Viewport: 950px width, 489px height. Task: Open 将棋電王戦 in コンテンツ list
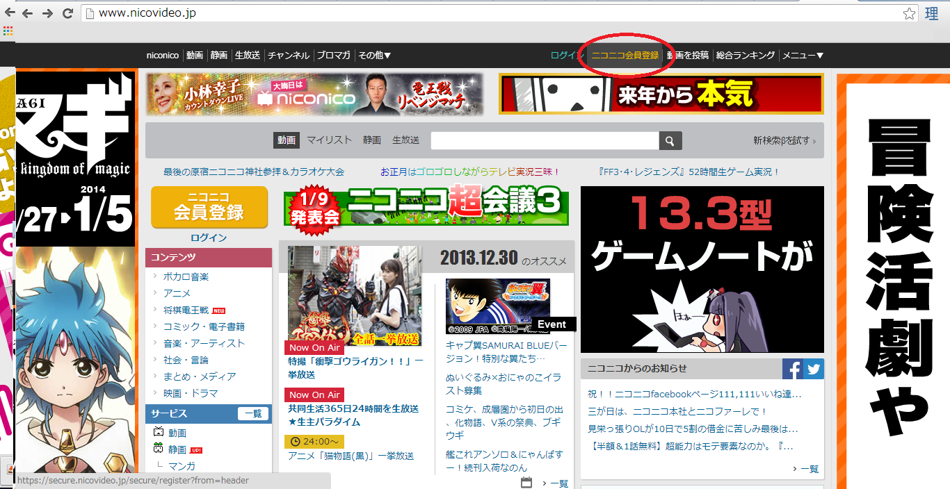tap(185, 310)
